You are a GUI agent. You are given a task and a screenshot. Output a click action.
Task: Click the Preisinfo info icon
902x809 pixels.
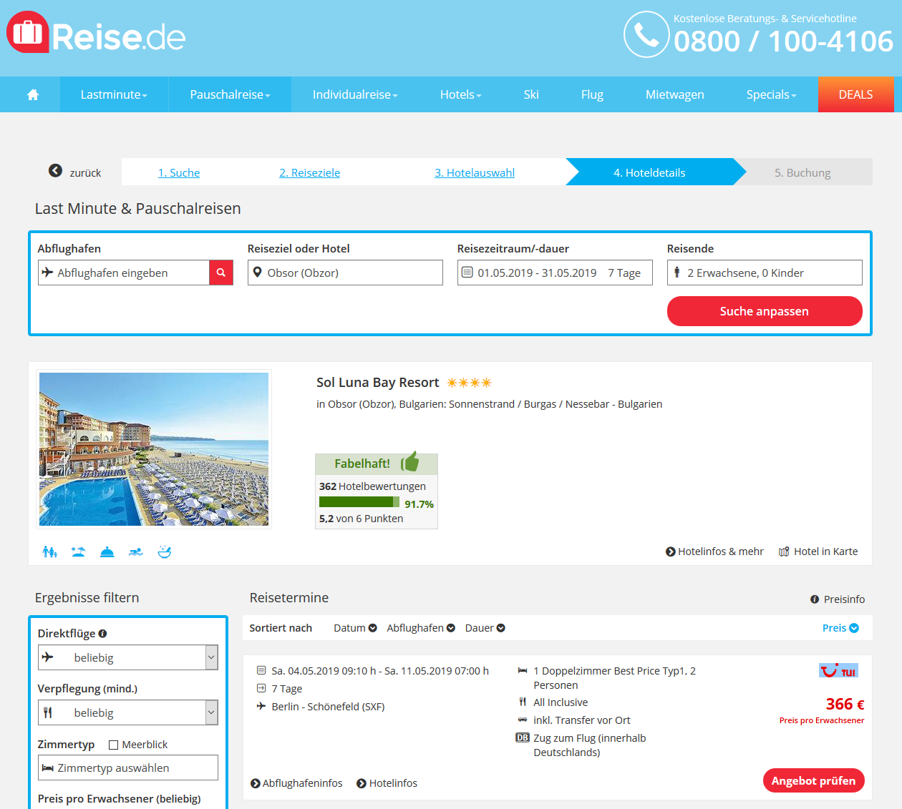click(x=815, y=599)
